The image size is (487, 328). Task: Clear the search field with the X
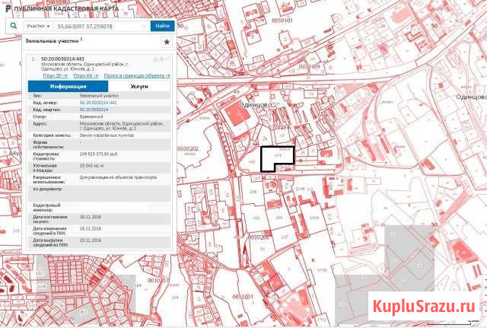(145, 27)
